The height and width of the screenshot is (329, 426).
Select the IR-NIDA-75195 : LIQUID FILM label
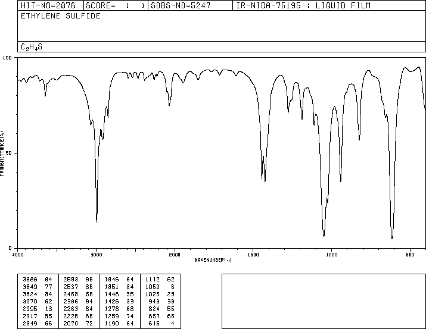point(303,5)
